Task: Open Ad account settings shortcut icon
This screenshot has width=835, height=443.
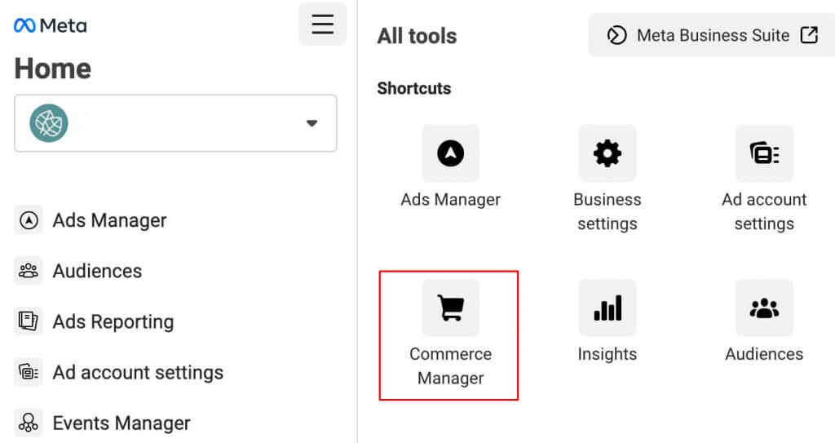Action: click(763, 153)
